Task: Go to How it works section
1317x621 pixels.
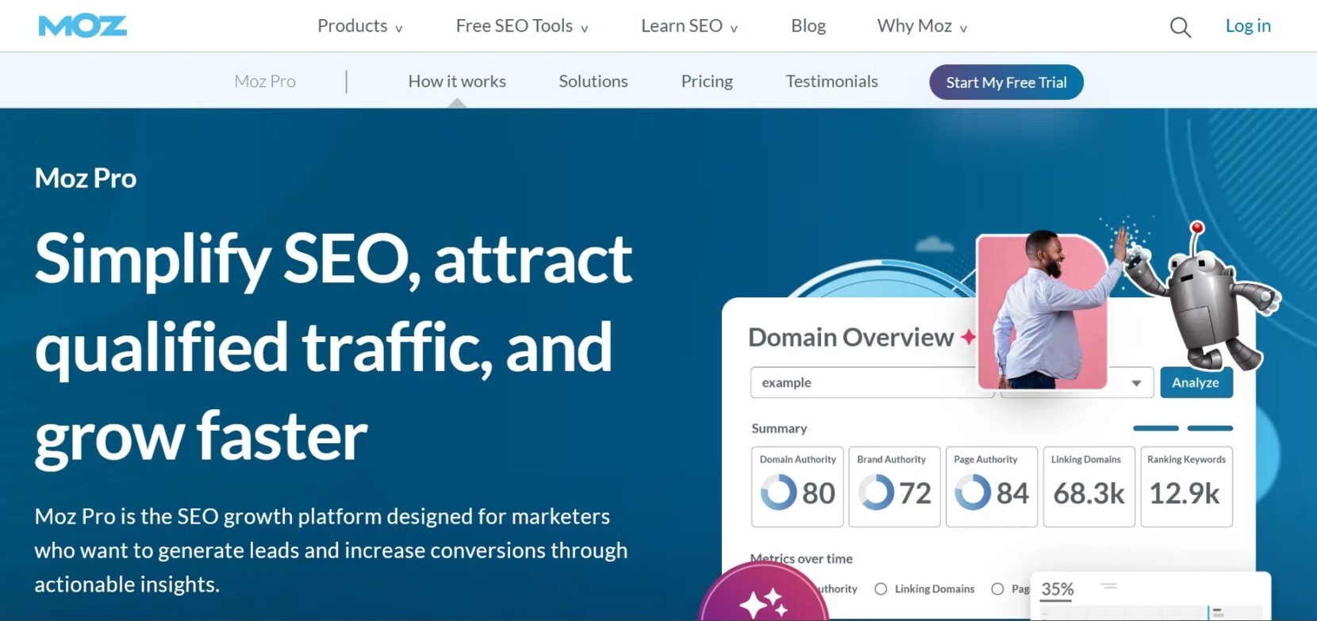Action: 457,81
